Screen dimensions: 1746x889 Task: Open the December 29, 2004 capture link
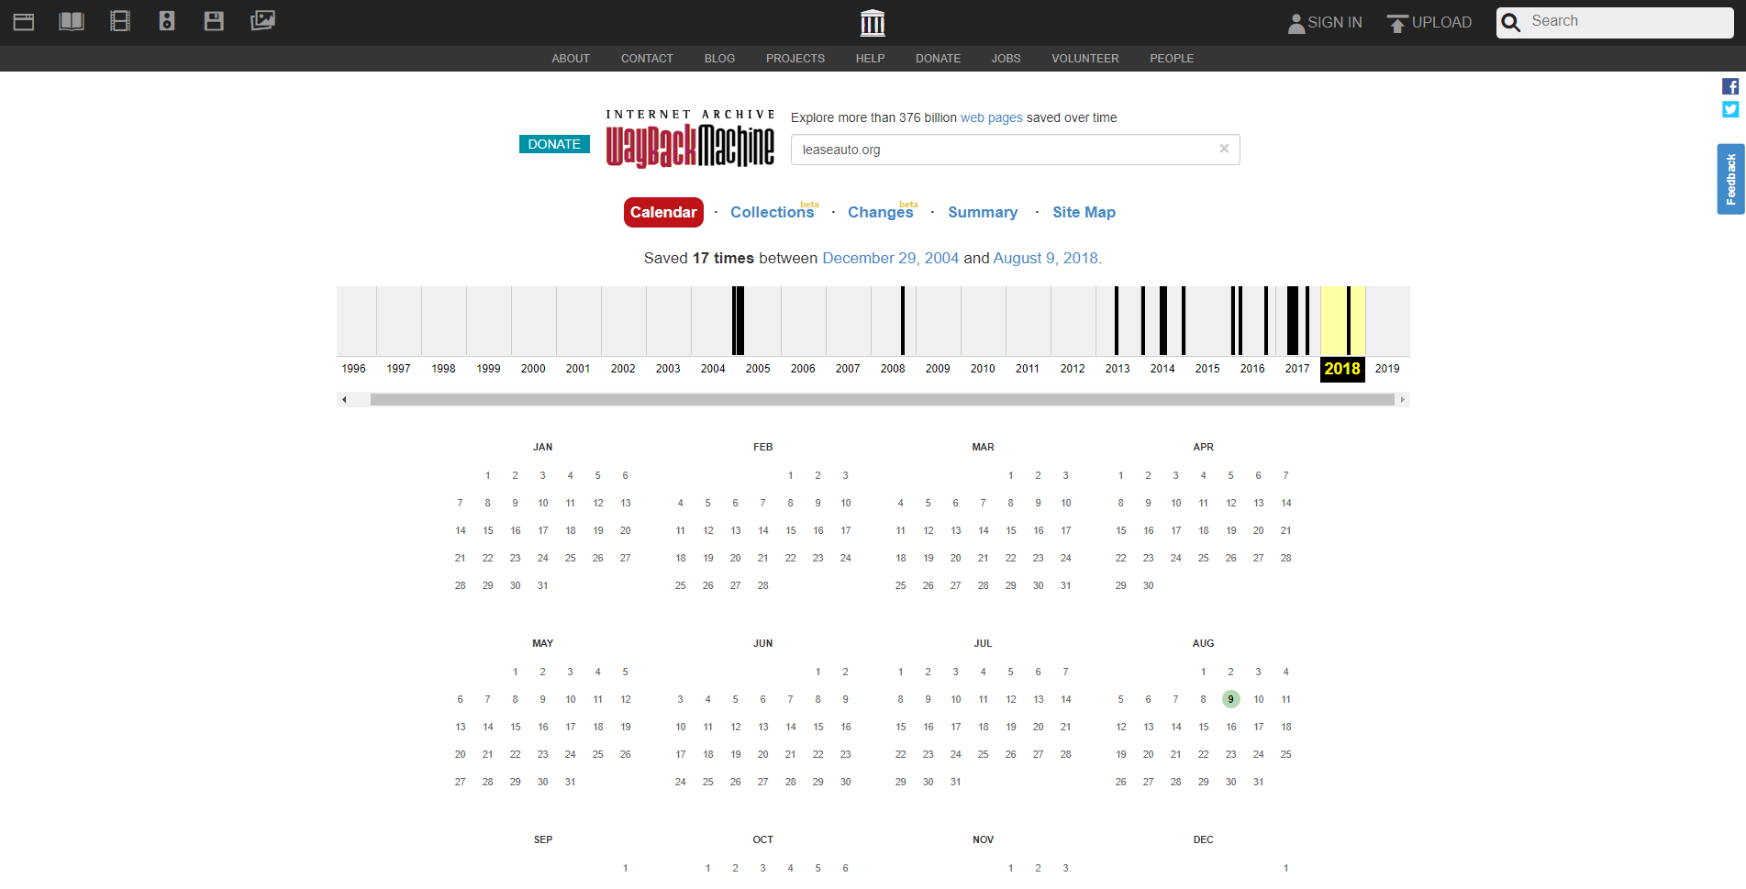point(890,259)
